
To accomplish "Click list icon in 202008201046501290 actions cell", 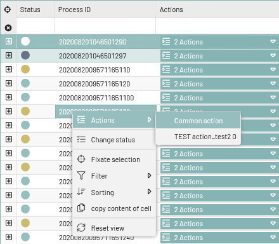I will coord(166,41).
